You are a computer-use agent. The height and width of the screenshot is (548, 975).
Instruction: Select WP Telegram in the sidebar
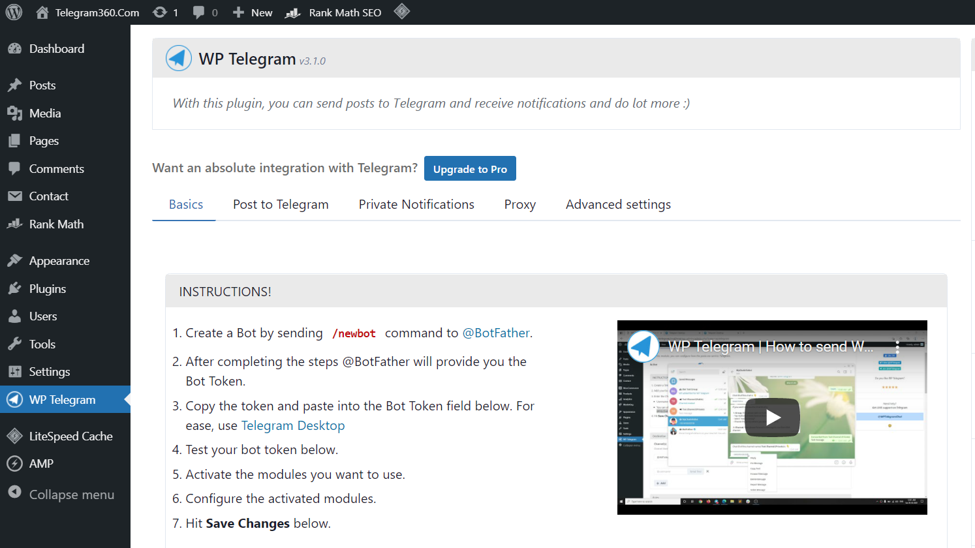[65, 400]
